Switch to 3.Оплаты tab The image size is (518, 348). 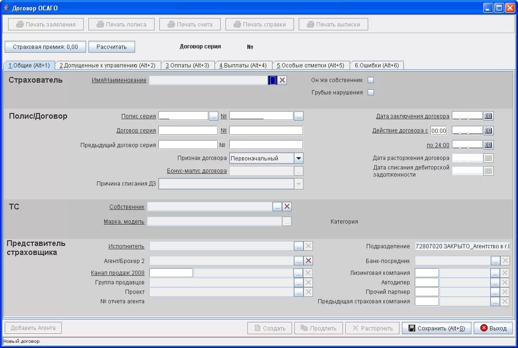click(x=187, y=66)
